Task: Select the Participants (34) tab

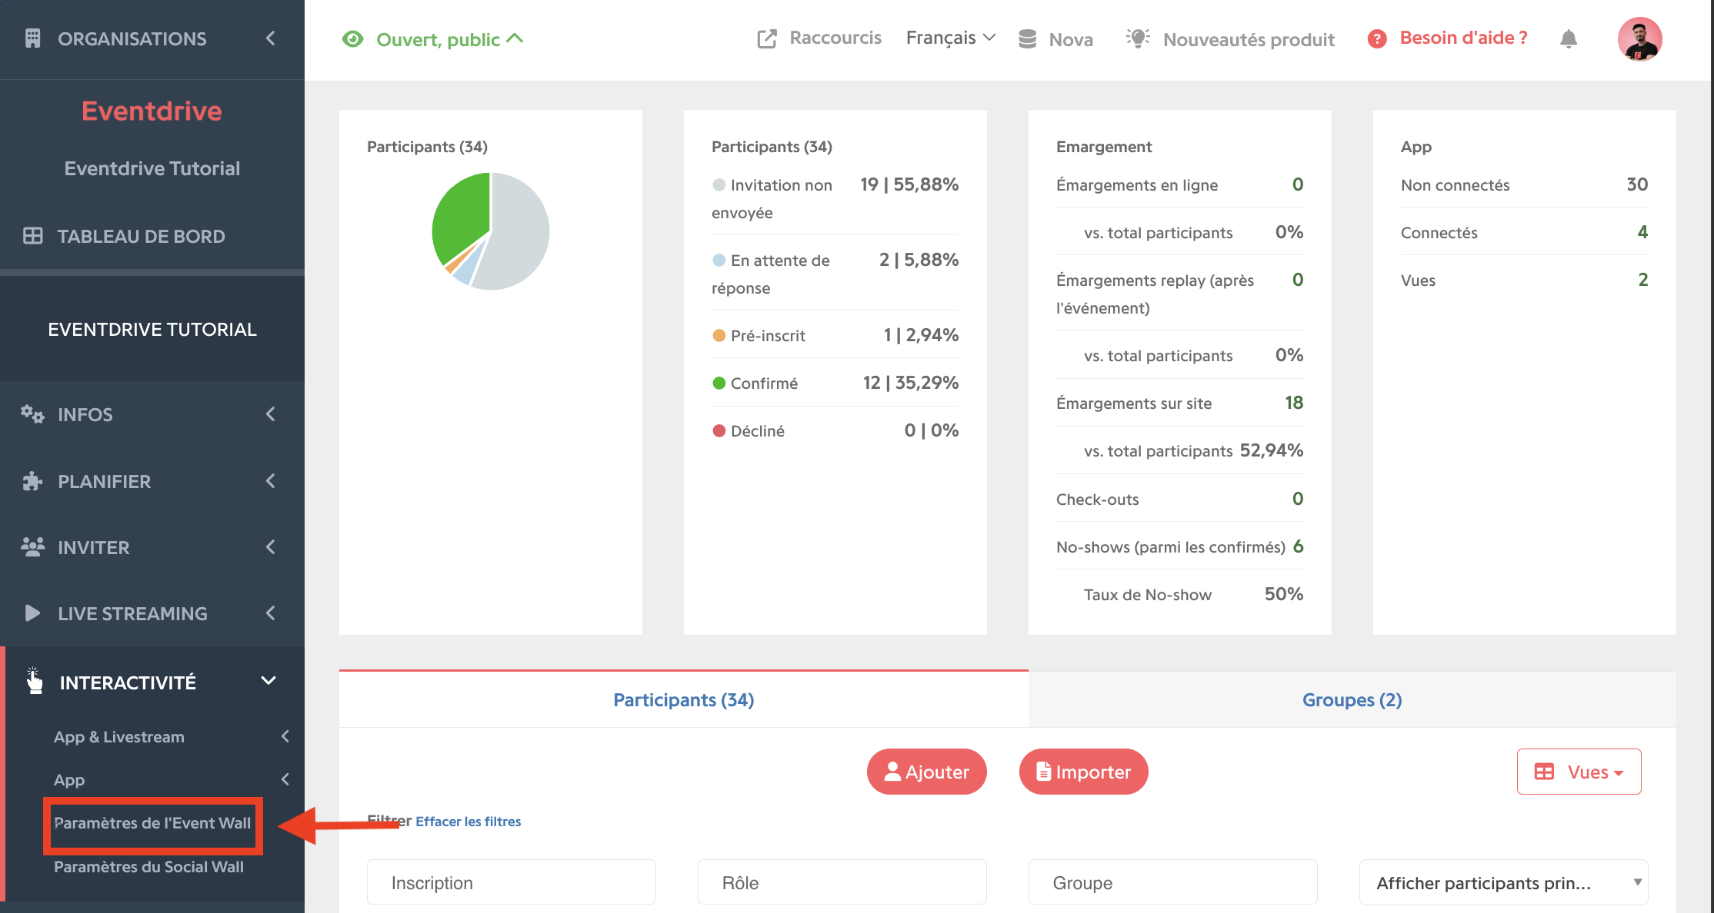Action: [x=683, y=700]
